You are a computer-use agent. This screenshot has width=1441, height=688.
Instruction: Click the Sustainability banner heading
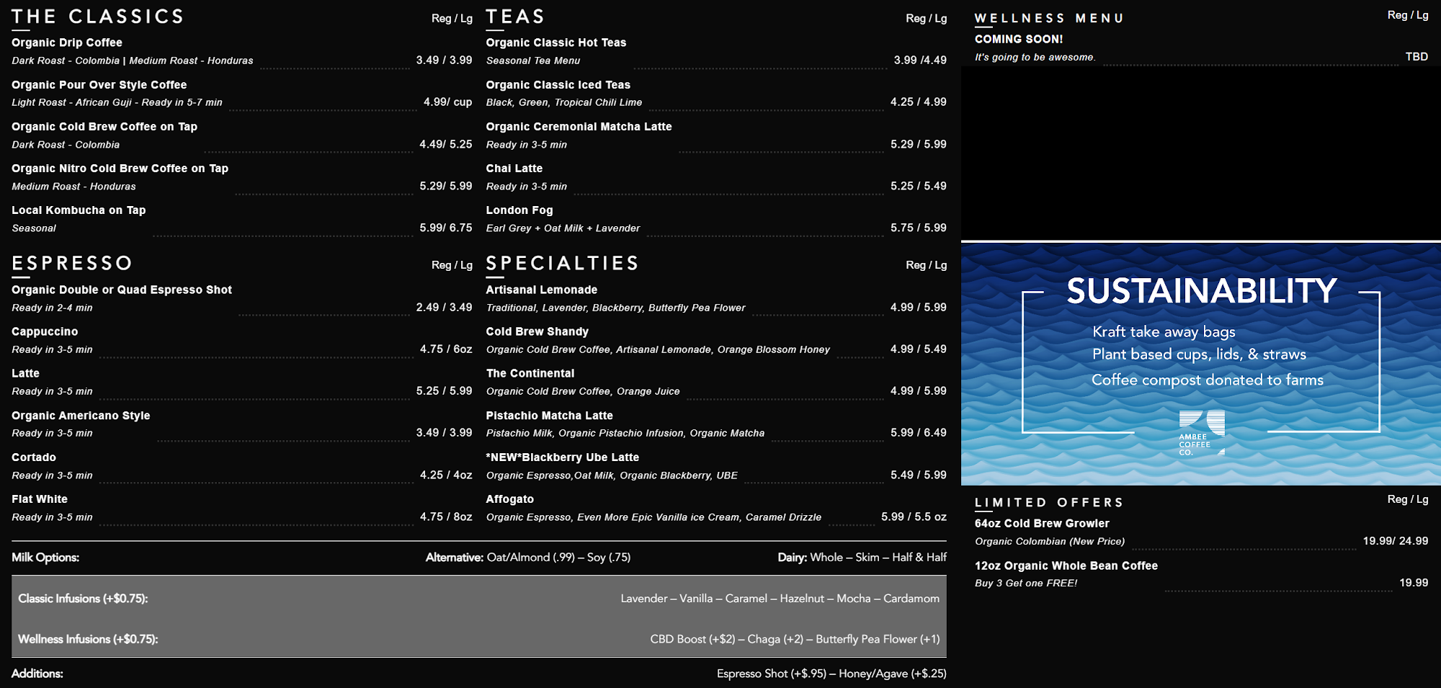pos(1201,291)
